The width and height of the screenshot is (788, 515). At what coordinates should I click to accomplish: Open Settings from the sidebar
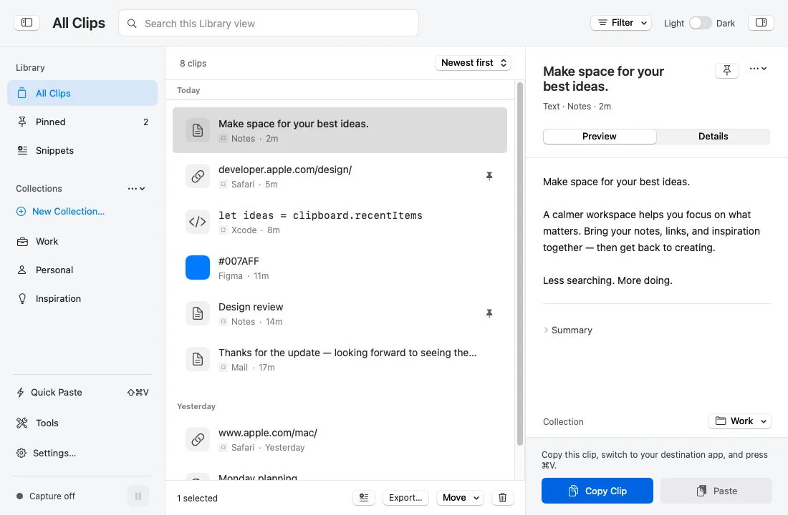(82, 453)
